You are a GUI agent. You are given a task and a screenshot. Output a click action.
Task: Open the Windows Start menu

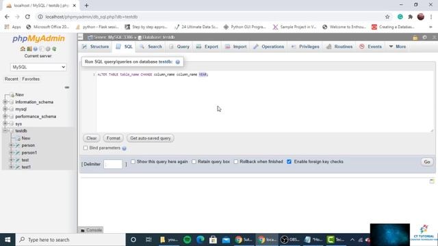[8, 240]
